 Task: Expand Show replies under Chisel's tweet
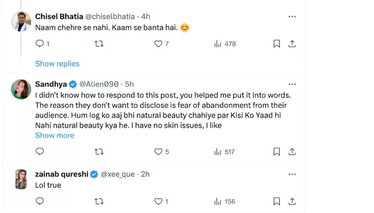click(x=57, y=63)
